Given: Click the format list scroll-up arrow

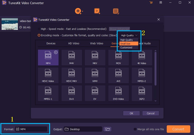Looking at the screenshot, I should pyautogui.click(x=155, y=51).
